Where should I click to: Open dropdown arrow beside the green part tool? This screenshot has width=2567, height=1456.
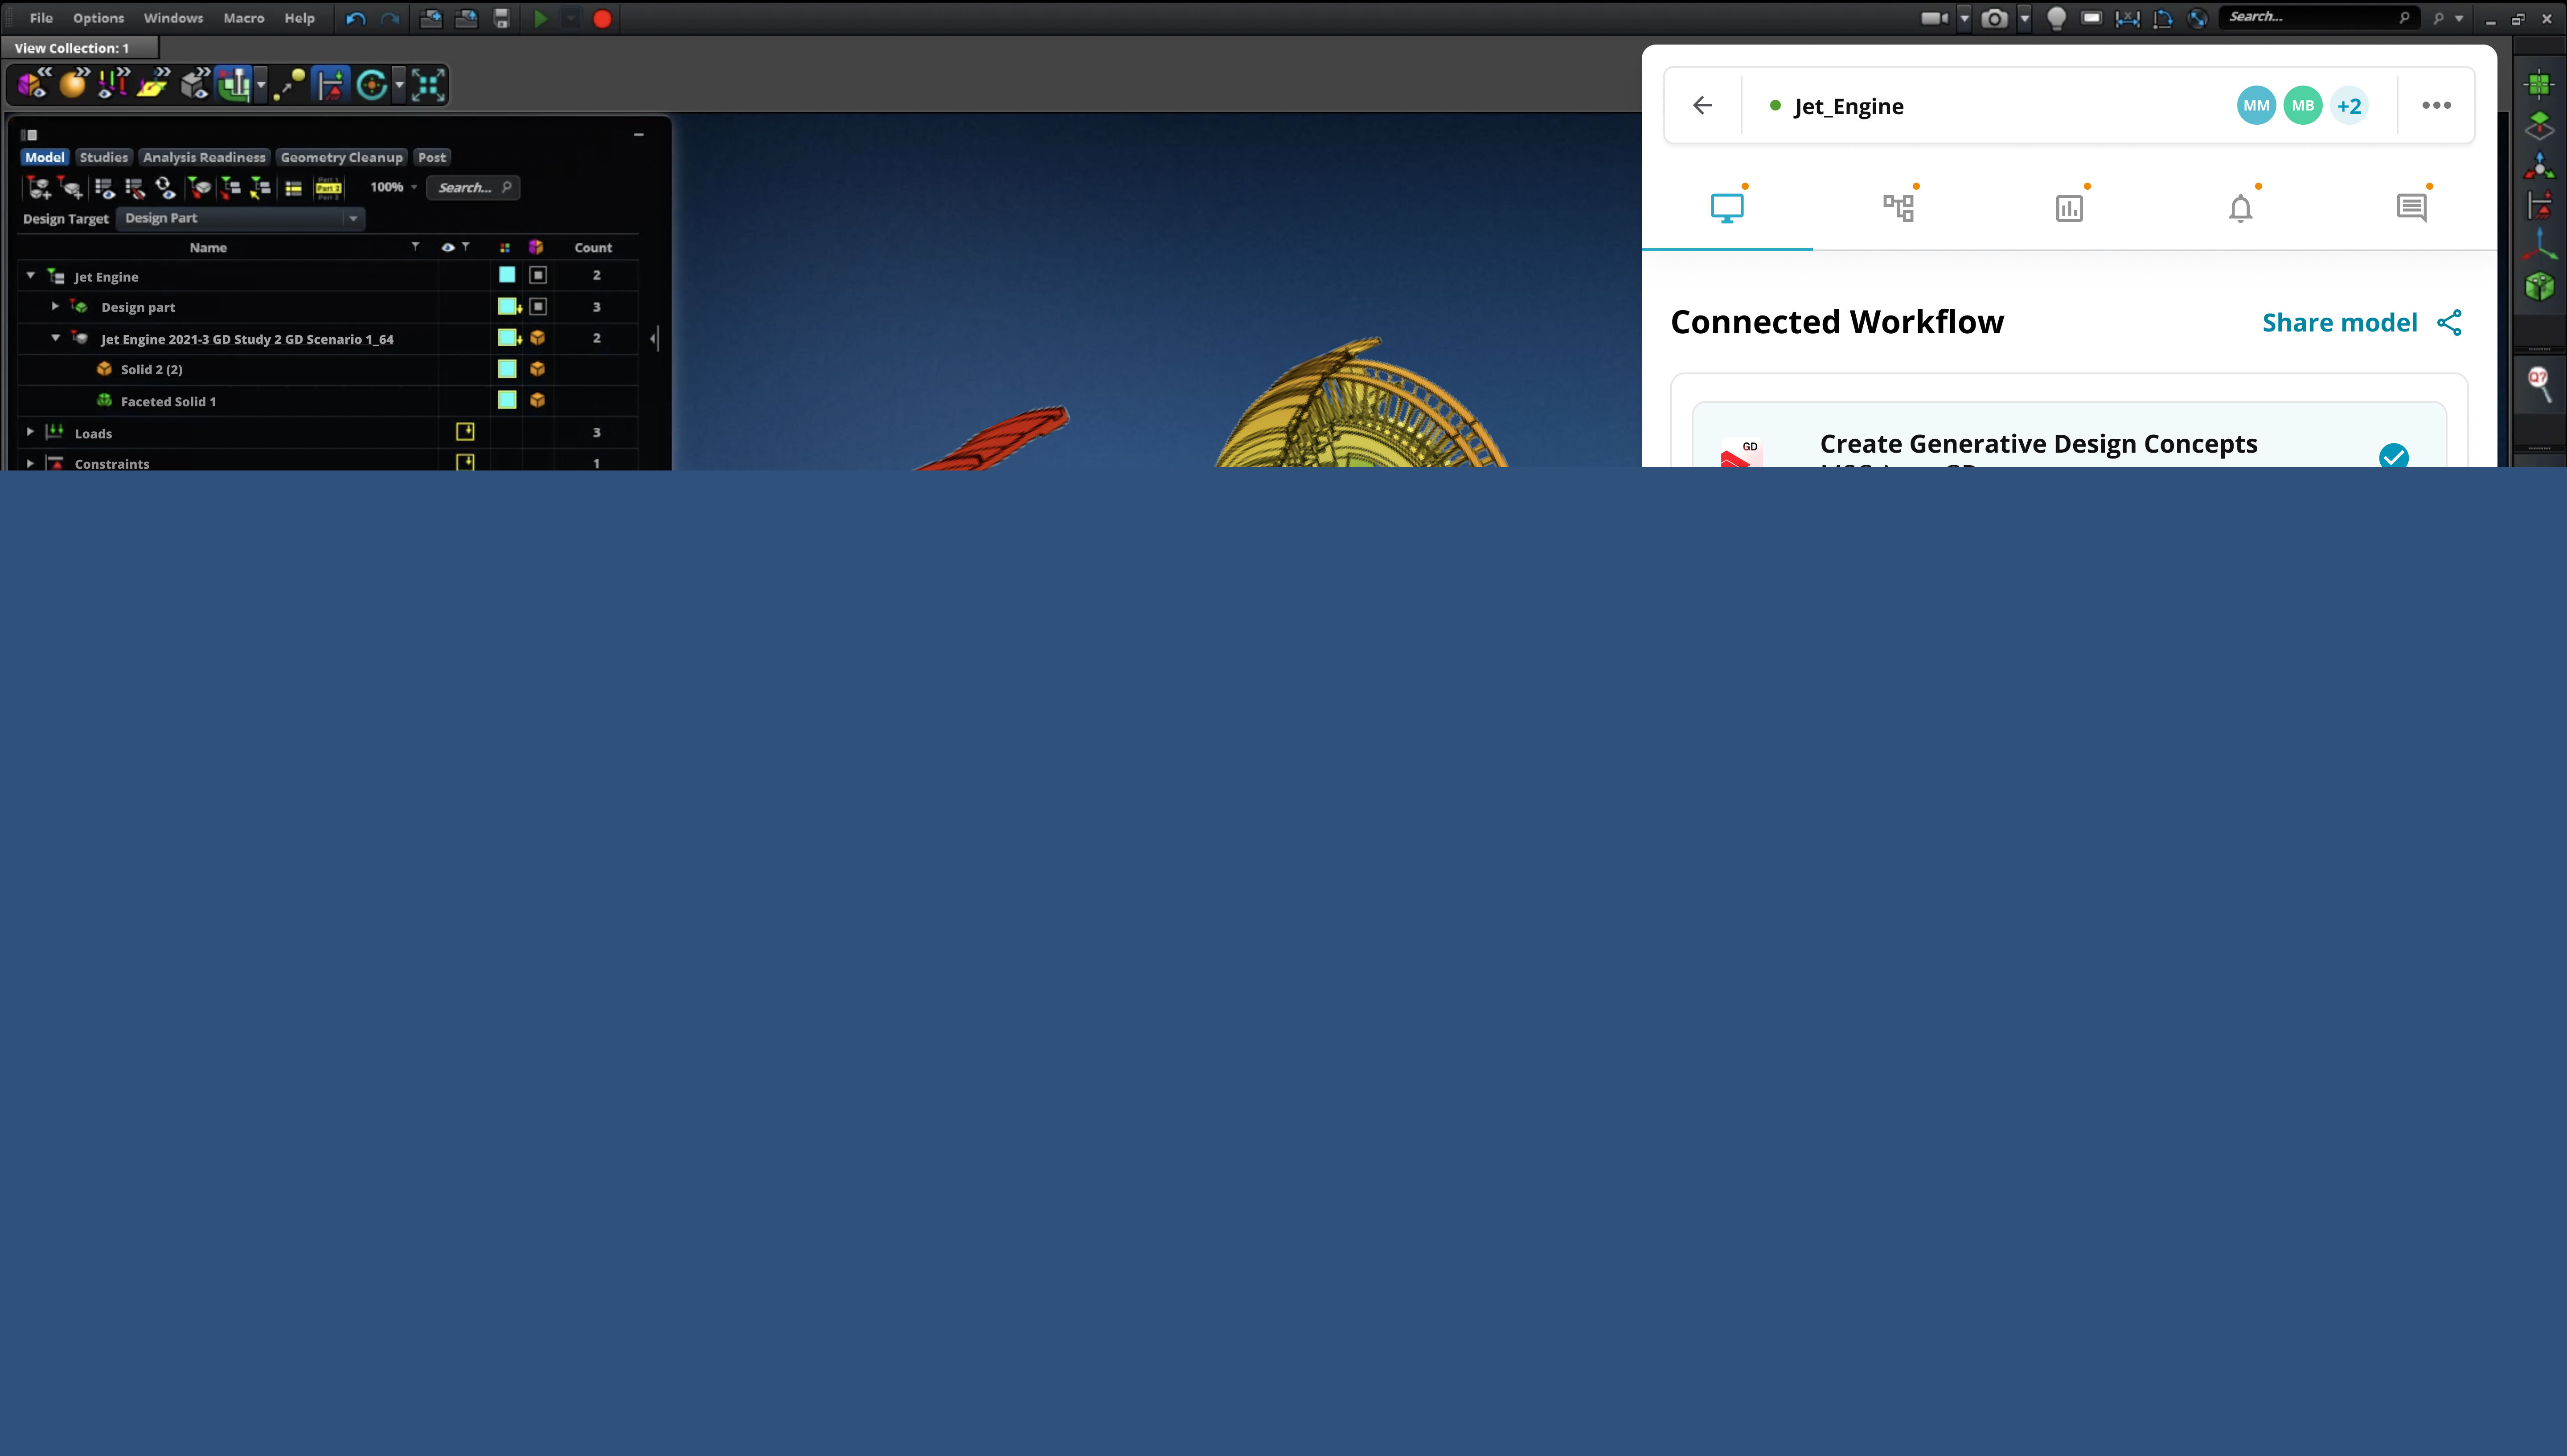tap(261, 85)
